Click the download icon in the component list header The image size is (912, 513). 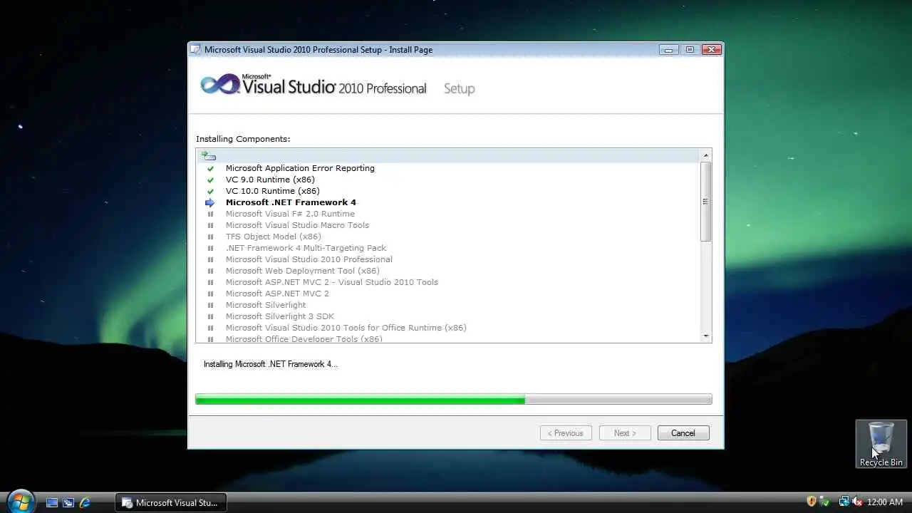coord(208,155)
